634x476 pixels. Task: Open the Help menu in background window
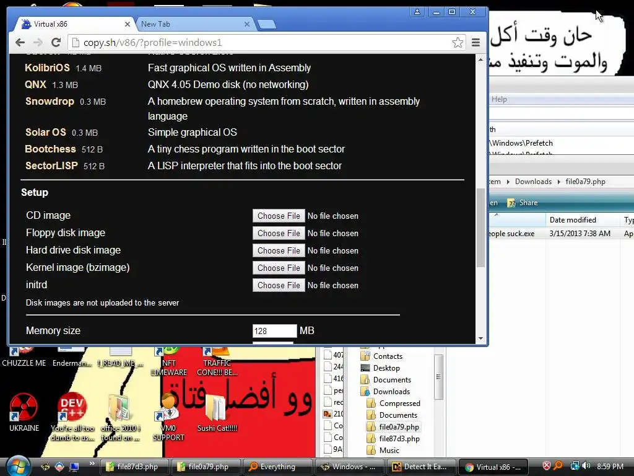click(x=499, y=99)
